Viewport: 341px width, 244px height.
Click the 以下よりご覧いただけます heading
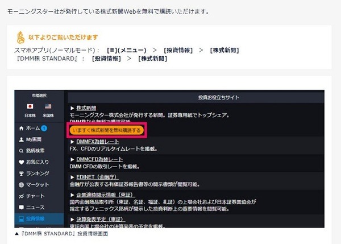coord(63,38)
